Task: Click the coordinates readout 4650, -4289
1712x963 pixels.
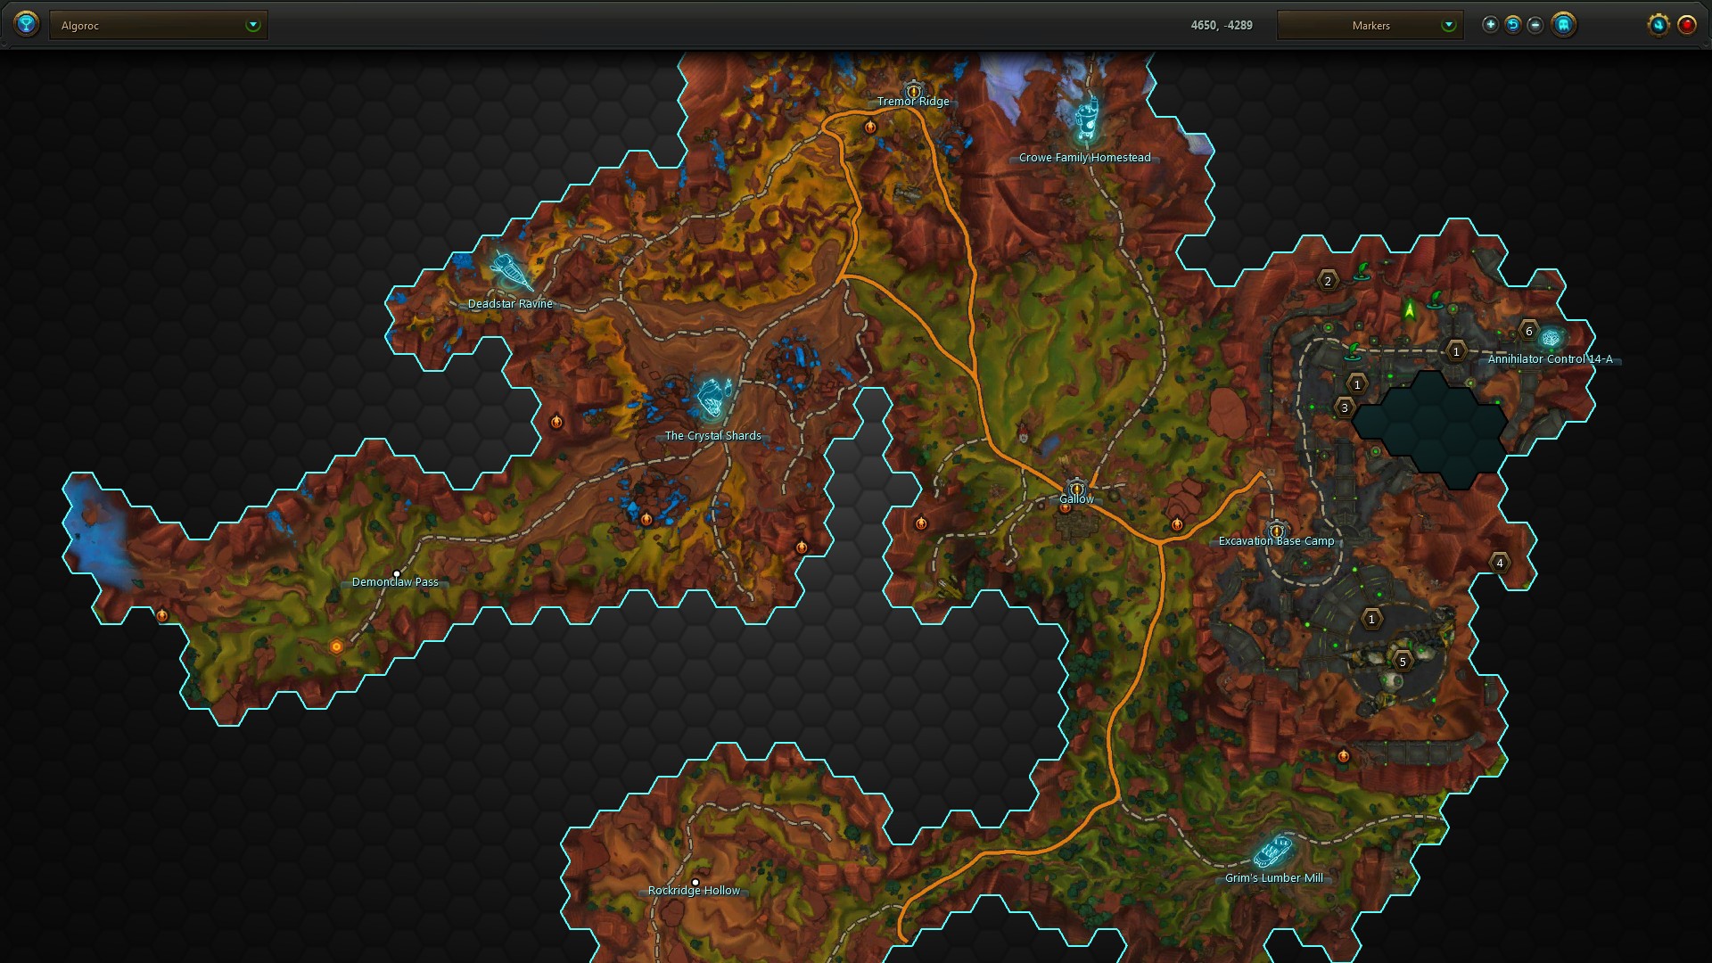Action: click(1222, 26)
